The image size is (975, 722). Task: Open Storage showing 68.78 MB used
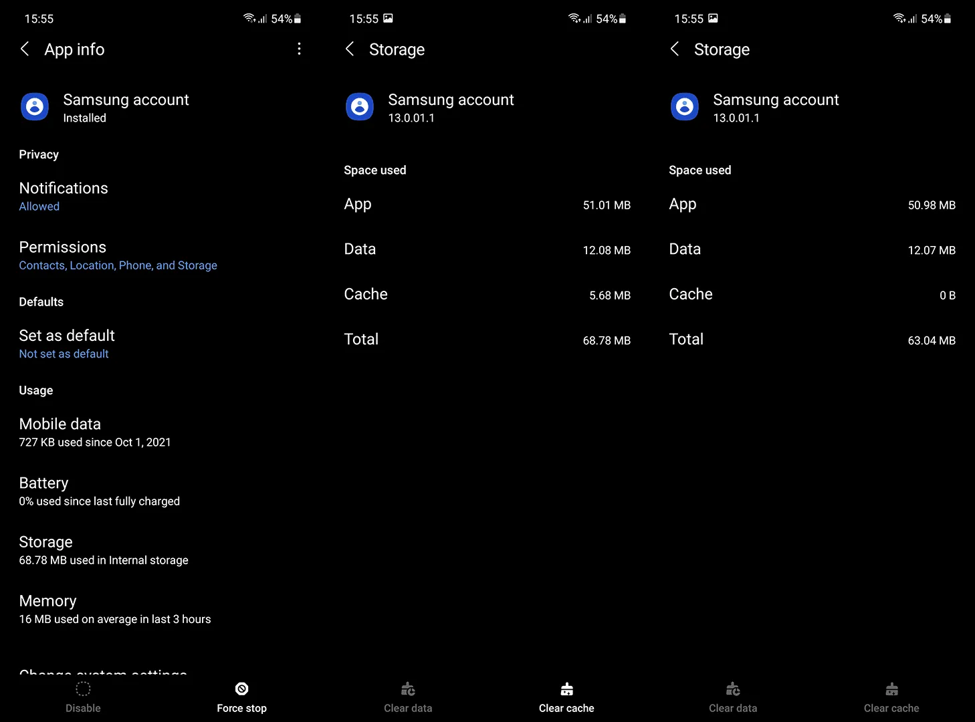point(162,550)
